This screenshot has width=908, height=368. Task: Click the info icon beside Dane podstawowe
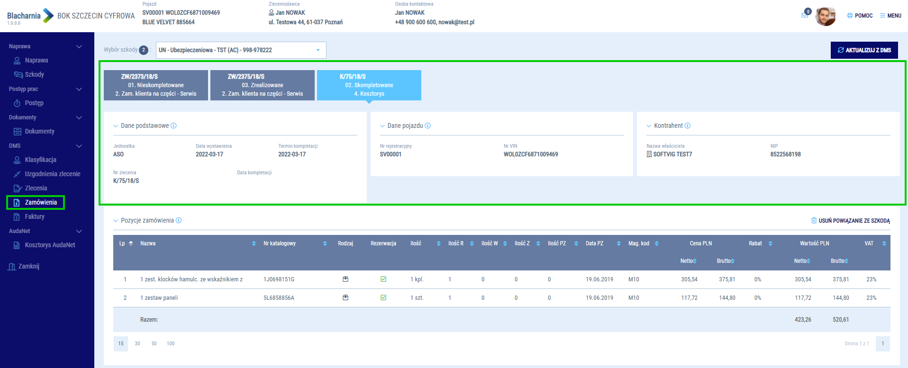tap(173, 126)
